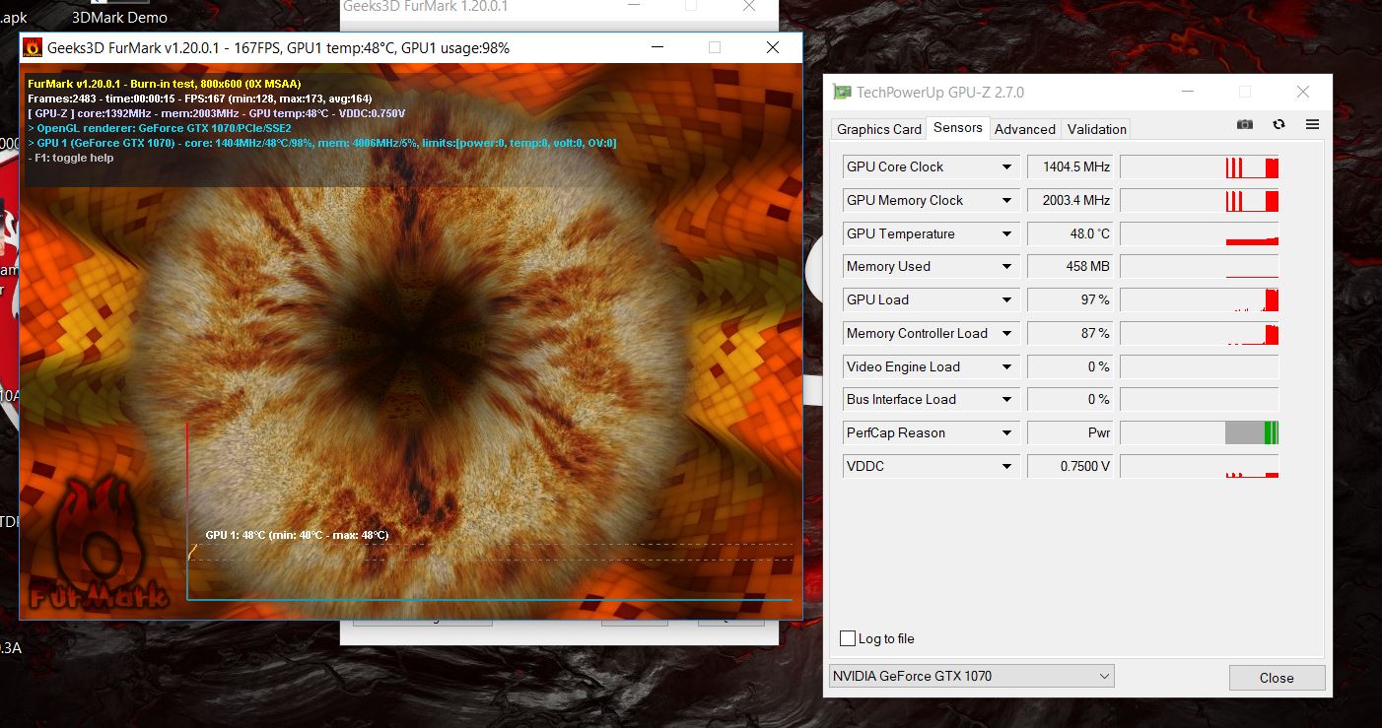The image size is (1382, 728).
Task: Minimize the FurMark burn-in window
Action: (656, 47)
